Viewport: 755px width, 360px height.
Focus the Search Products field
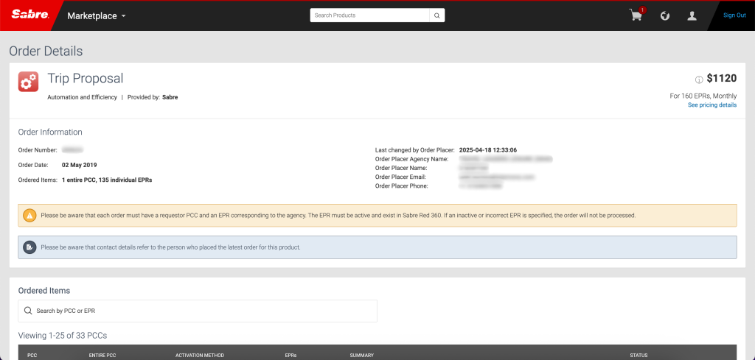click(370, 15)
